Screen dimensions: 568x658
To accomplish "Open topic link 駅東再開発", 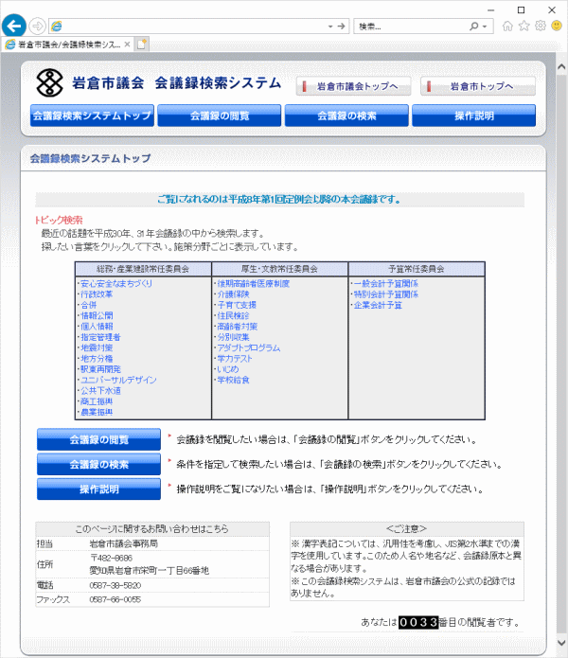I will click(100, 369).
